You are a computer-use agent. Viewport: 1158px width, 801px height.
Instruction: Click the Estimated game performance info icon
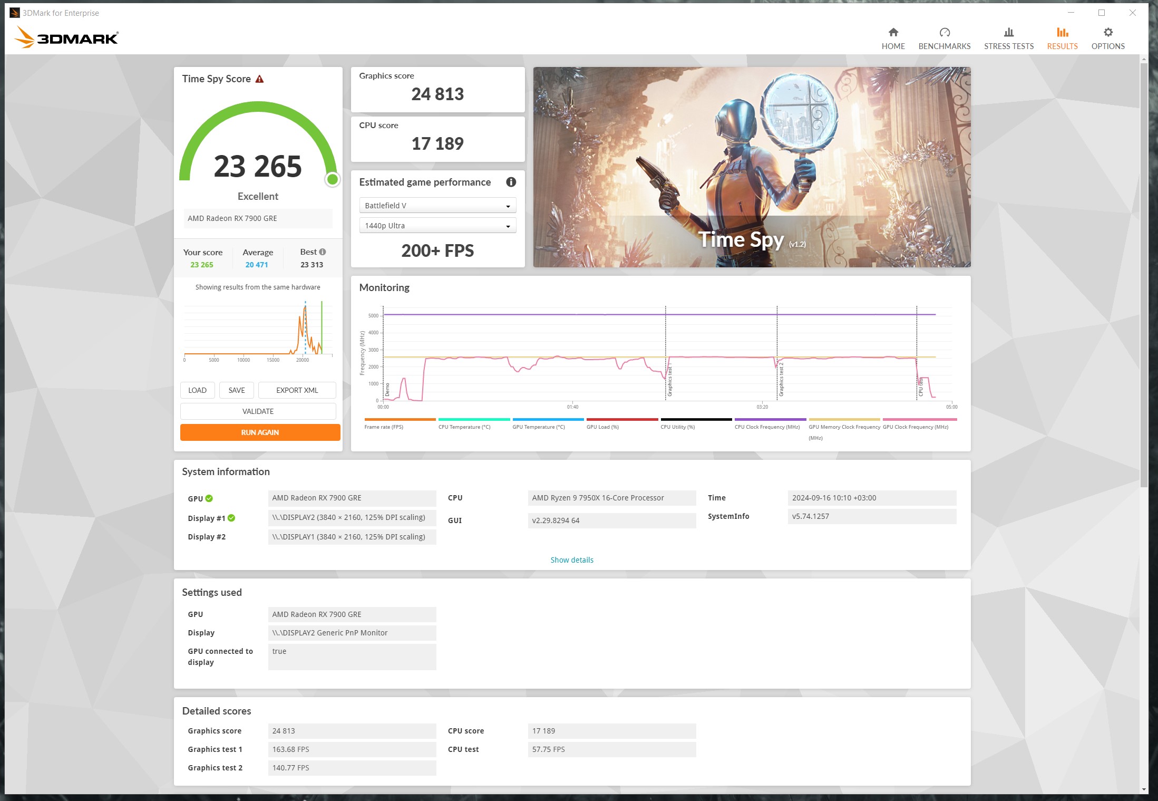click(510, 182)
